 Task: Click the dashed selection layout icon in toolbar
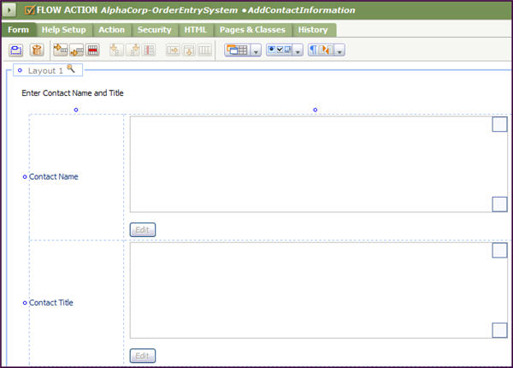pyautogui.click(x=15, y=50)
